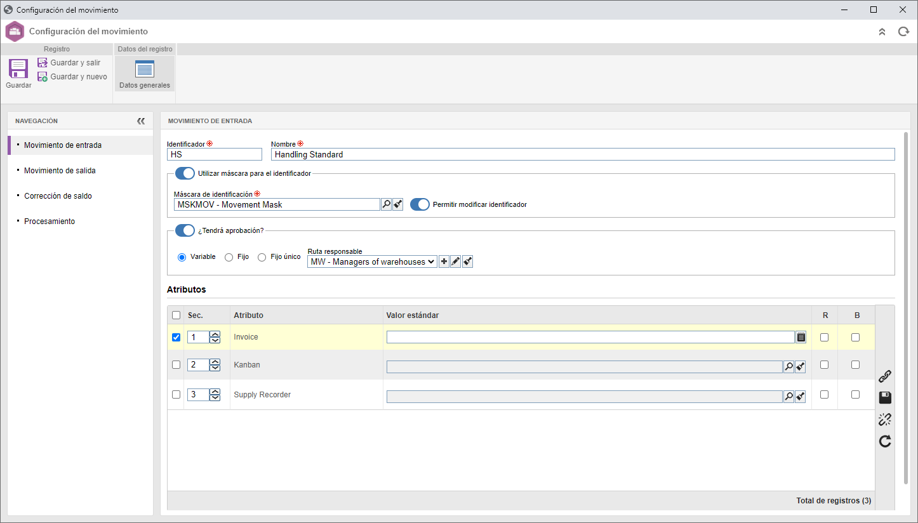
Task: Check the B box for Supply Recorder
Action: (x=855, y=395)
